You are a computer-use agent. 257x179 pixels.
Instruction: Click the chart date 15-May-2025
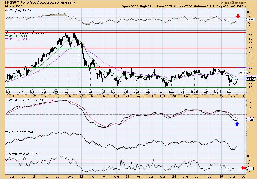(13, 6)
